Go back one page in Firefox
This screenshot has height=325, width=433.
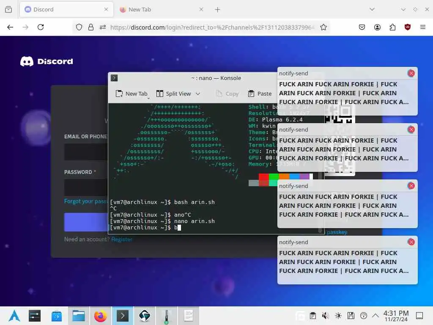point(10,27)
